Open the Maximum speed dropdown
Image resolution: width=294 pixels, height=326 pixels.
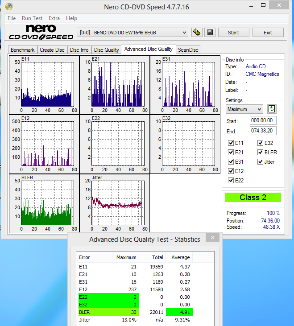[244, 109]
